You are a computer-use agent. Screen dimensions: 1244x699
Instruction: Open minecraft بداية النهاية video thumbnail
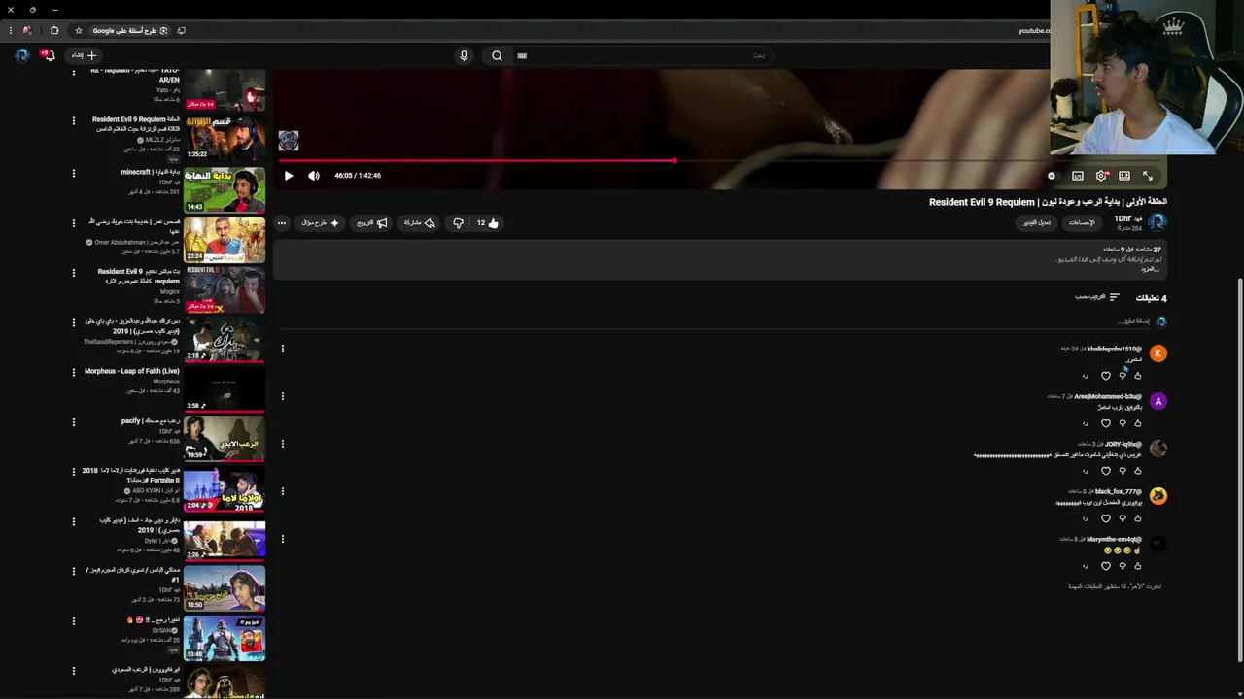tap(225, 190)
